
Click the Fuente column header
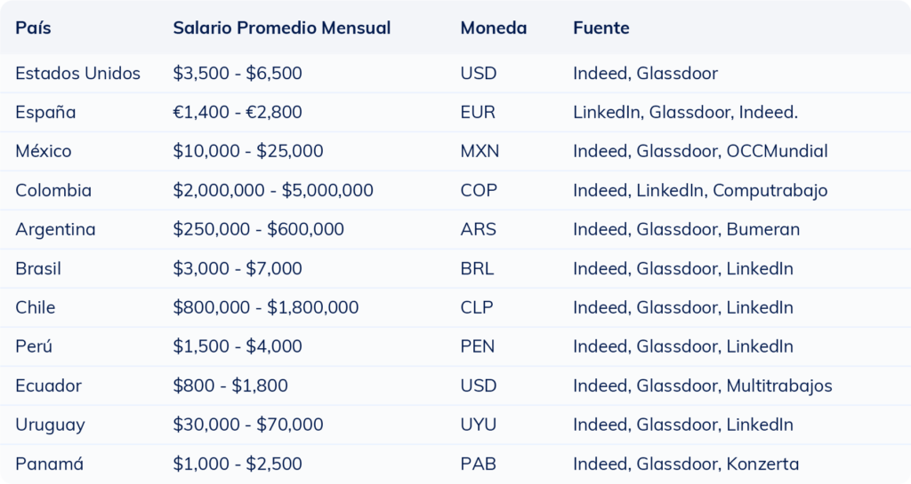(601, 28)
